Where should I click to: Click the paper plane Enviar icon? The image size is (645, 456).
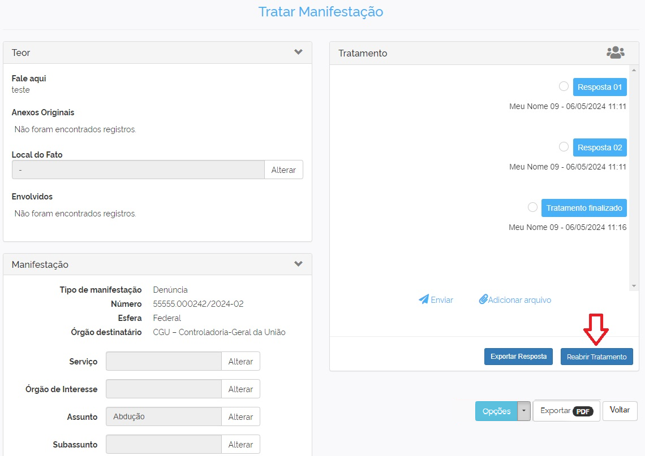[x=424, y=299]
